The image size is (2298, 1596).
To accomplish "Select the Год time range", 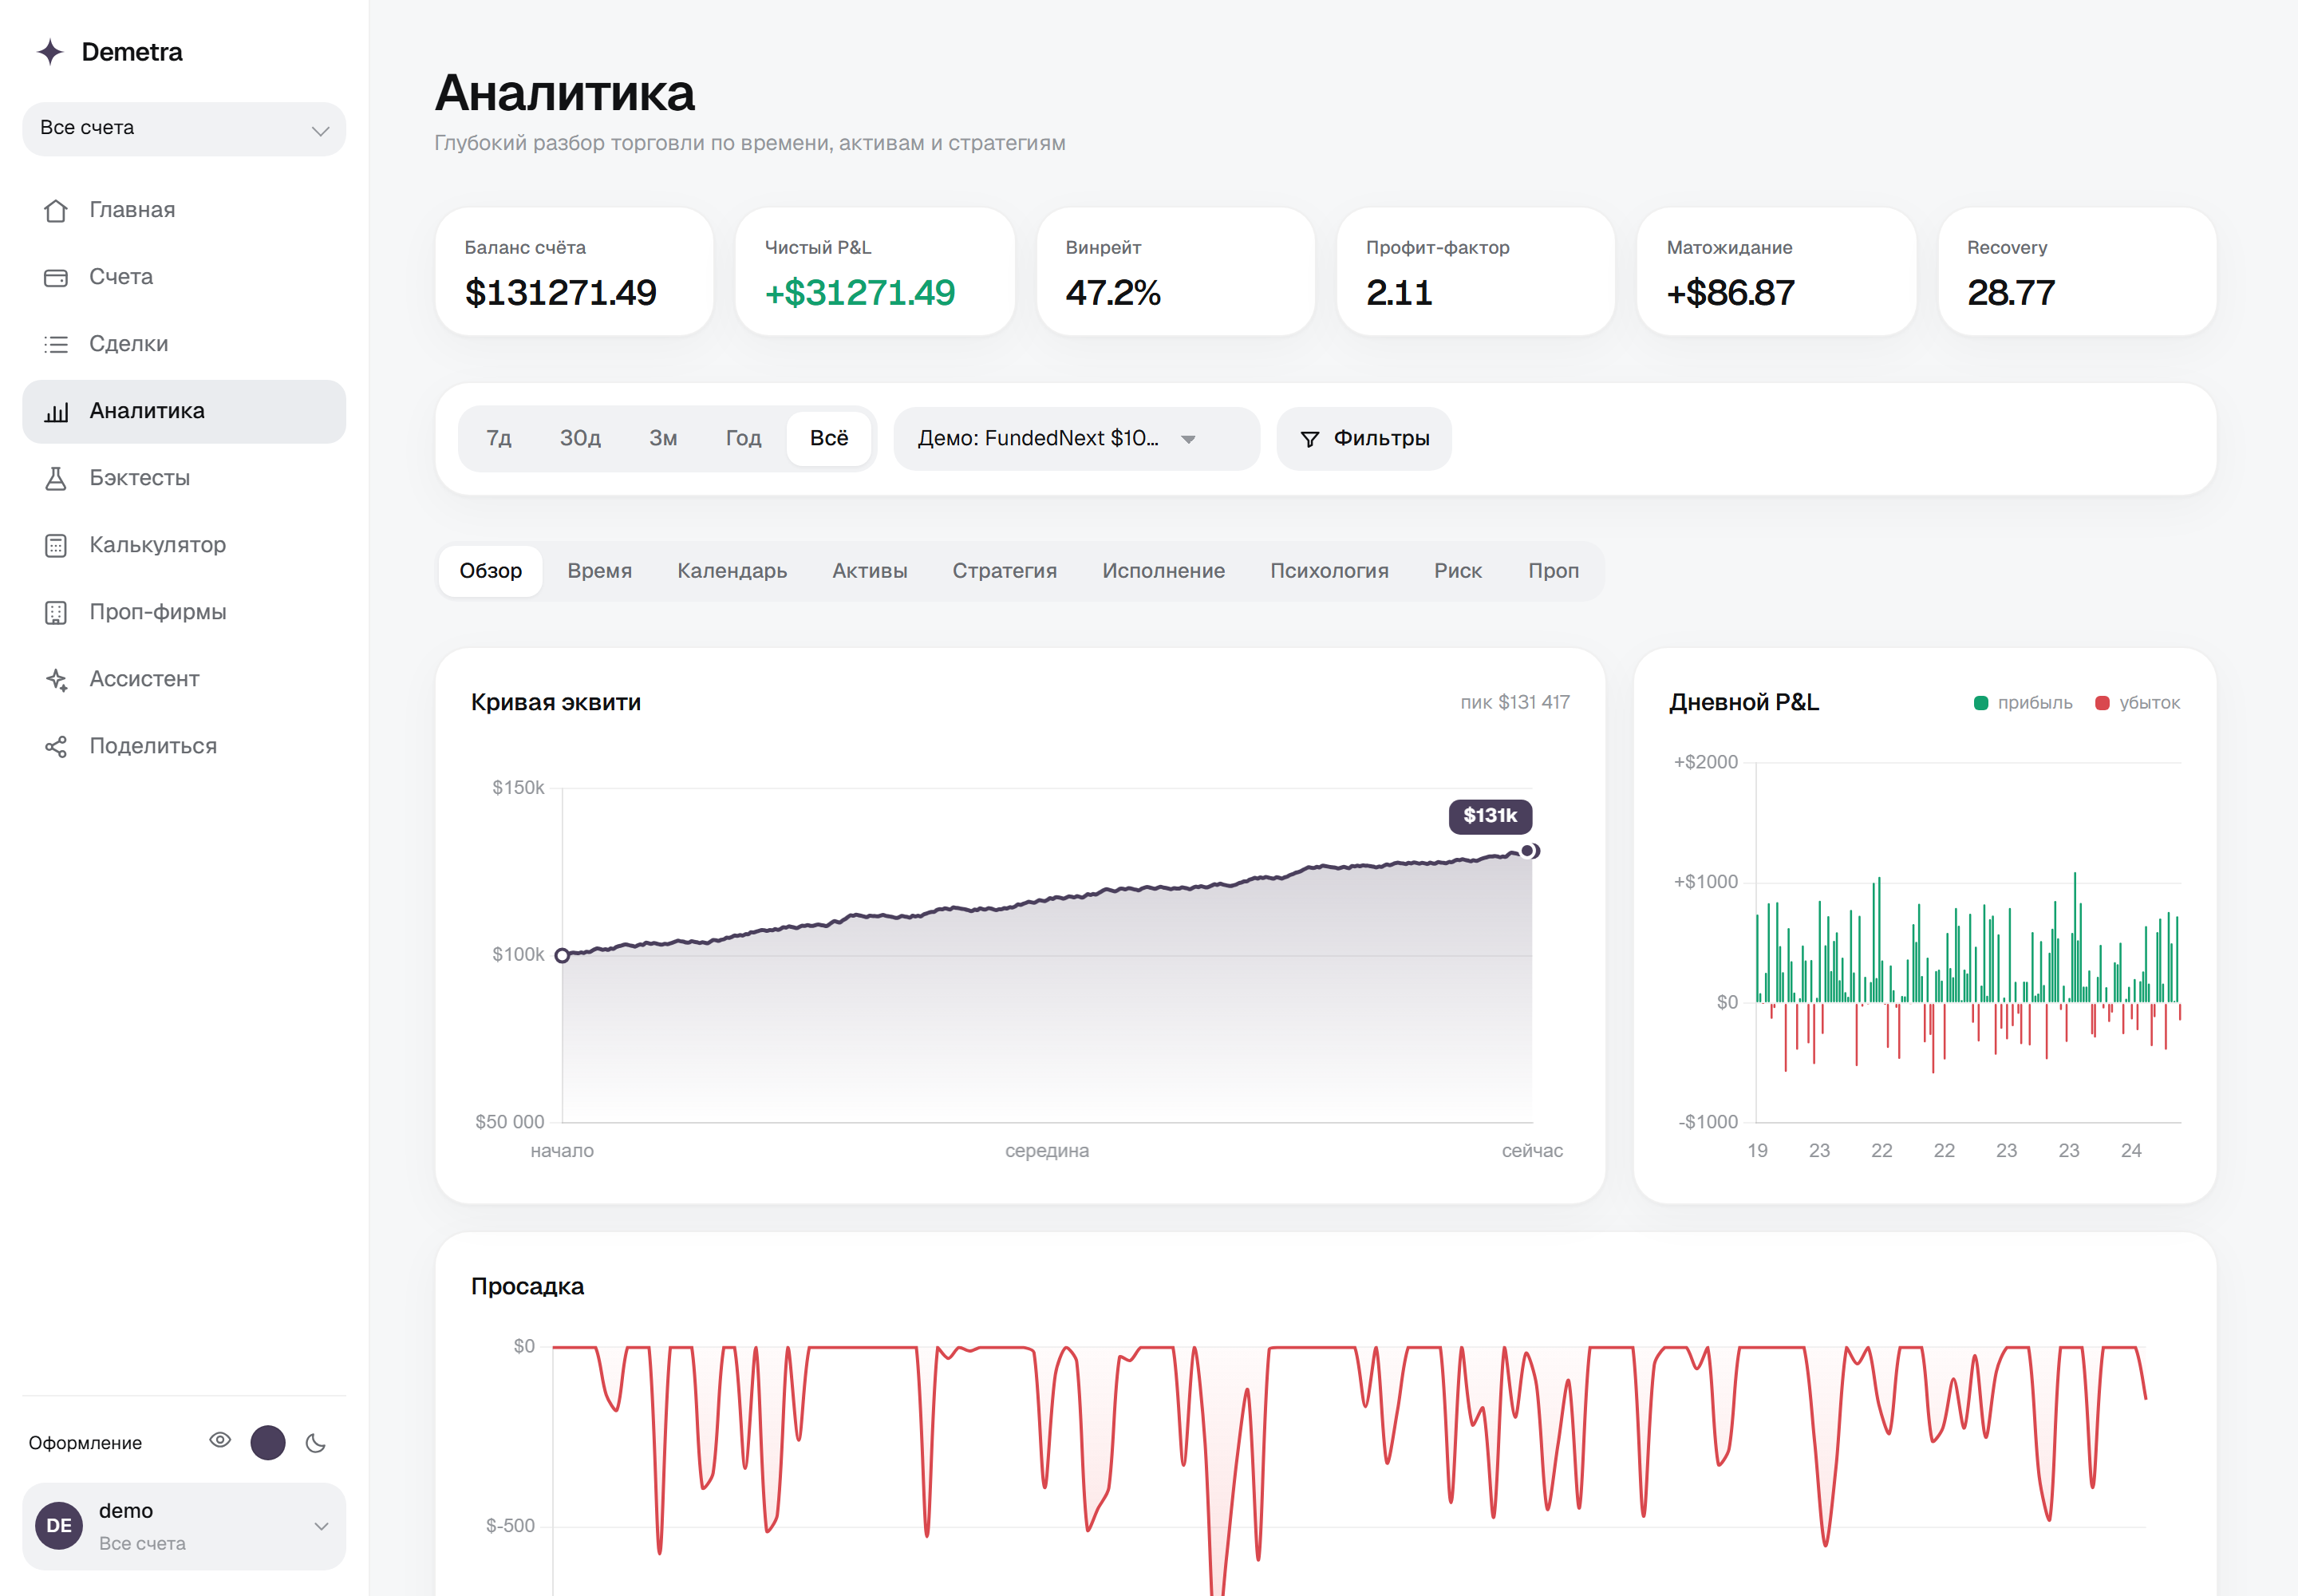I will click(x=743, y=438).
